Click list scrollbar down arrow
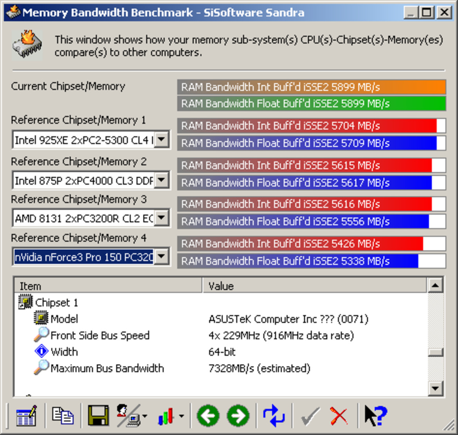The width and height of the screenshot is (458, 435). [435, 388]
